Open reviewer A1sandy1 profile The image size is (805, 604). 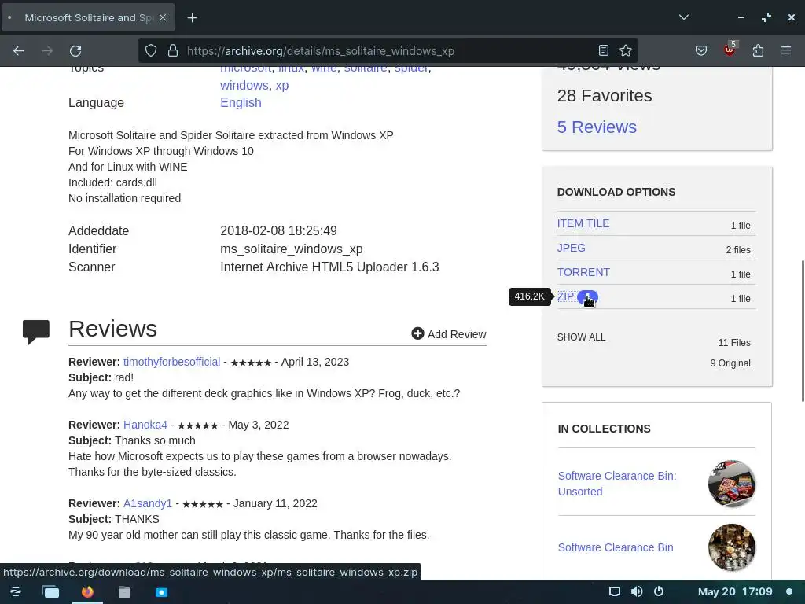tap(147, 503)
